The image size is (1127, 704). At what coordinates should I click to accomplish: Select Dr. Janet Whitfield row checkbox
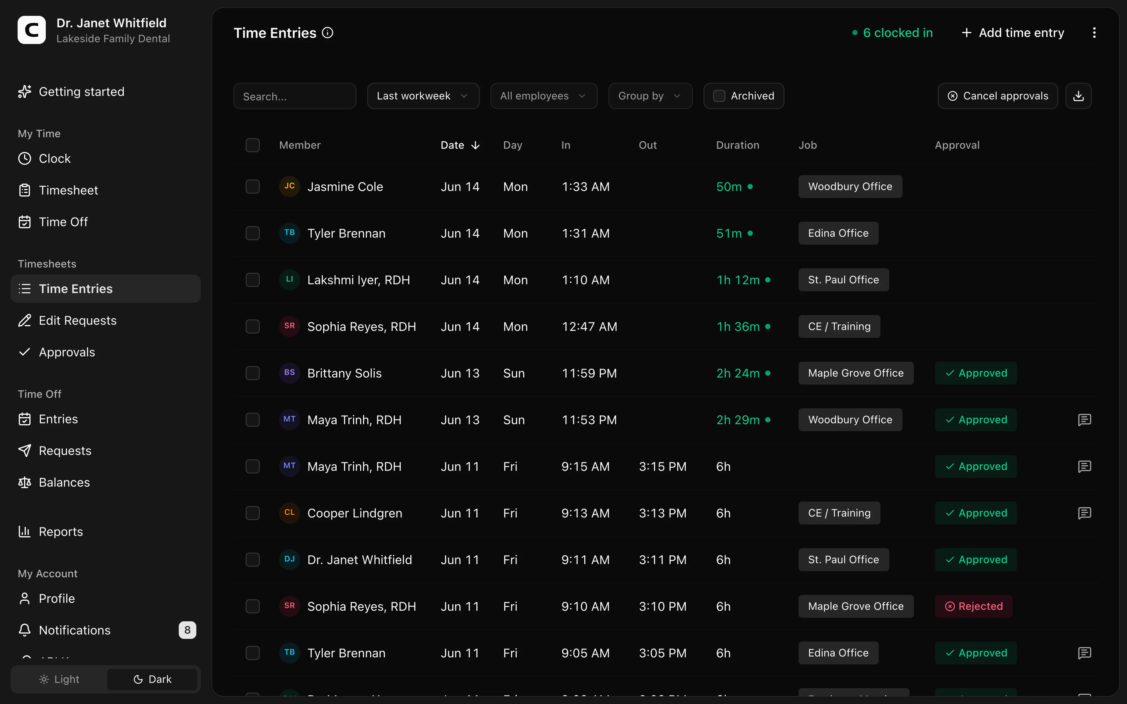(x=253, y=560)
